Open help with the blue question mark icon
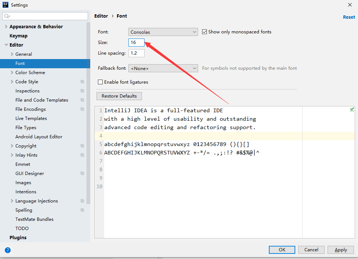Viewport: 358px width, 259px height. point(8,250)
